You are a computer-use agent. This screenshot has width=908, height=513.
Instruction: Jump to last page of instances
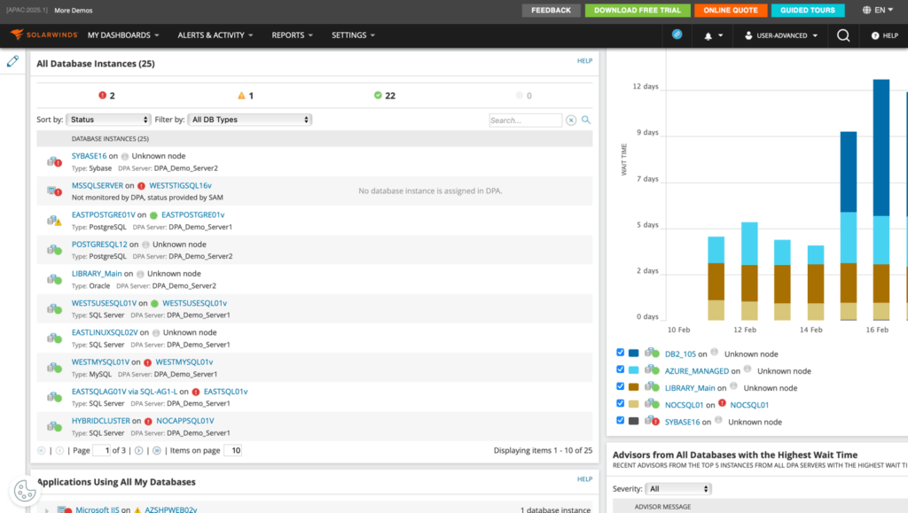click(157, 451)
